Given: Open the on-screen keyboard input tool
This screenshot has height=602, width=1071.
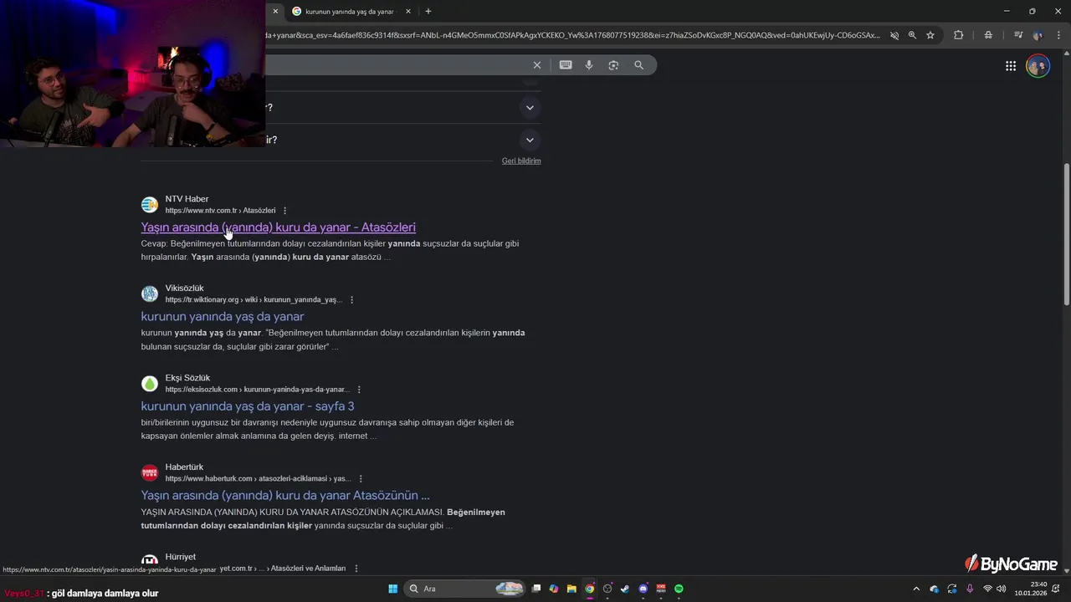Looking at the screenshot, I should click(x=566, y=65).
